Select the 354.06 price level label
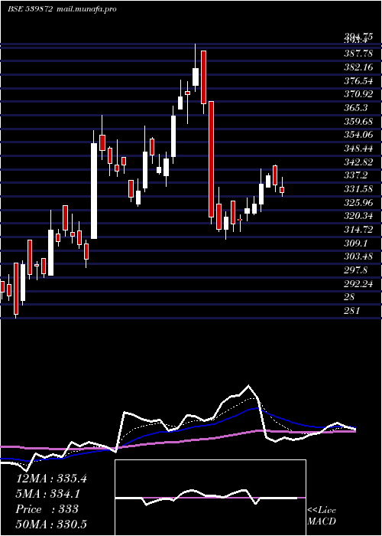Screen dimensions: 382x536 pos(358,135)
